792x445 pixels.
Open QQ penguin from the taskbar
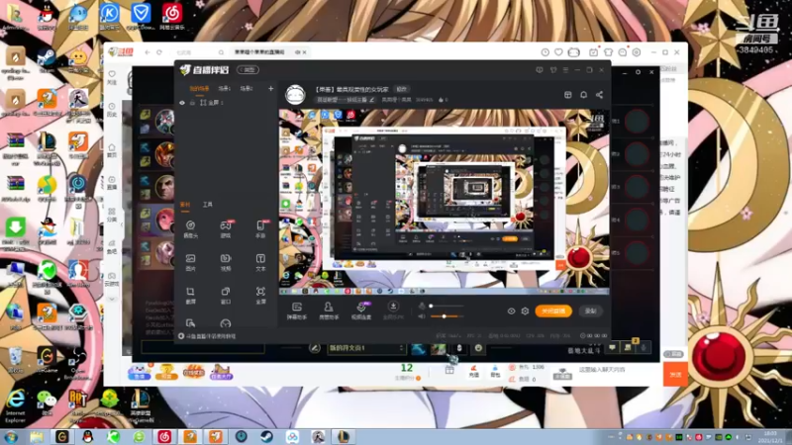pyautogui.click(x=87, y=436)
